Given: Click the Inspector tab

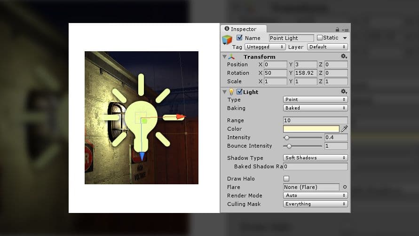Looking at the screenshot, I should 244,29.
